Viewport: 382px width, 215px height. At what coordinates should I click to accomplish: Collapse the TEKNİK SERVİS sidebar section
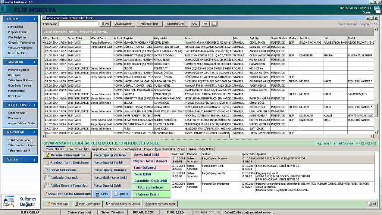pos(34,105)
